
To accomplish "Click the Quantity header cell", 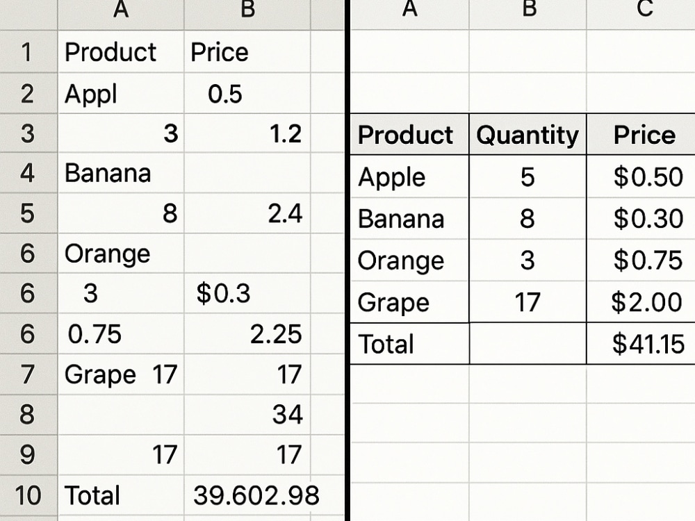I will (528, 134).
